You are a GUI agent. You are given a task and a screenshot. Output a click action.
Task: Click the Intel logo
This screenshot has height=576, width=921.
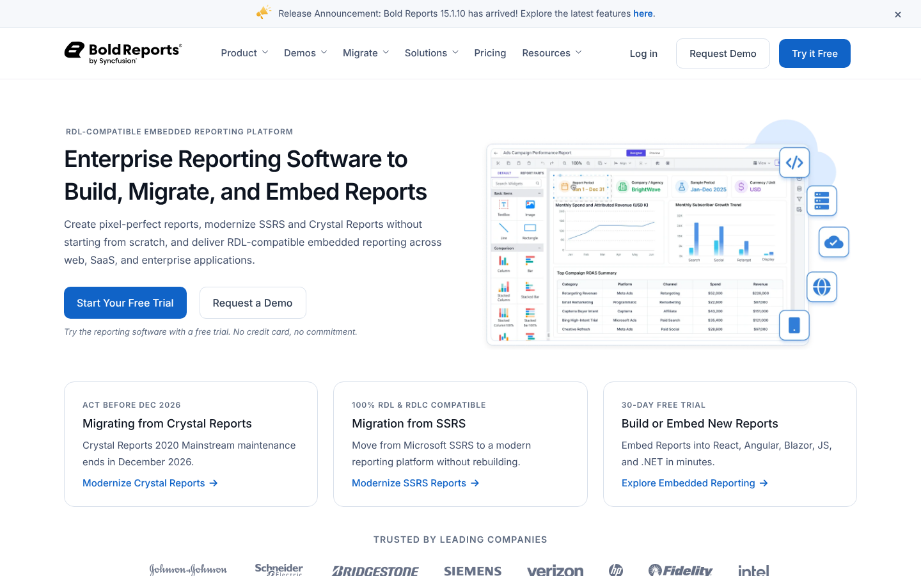[x=753, y=570]
